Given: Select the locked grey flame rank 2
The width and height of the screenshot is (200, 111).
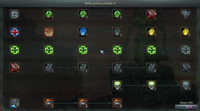Looking at the screenshot, I should 117,32.
